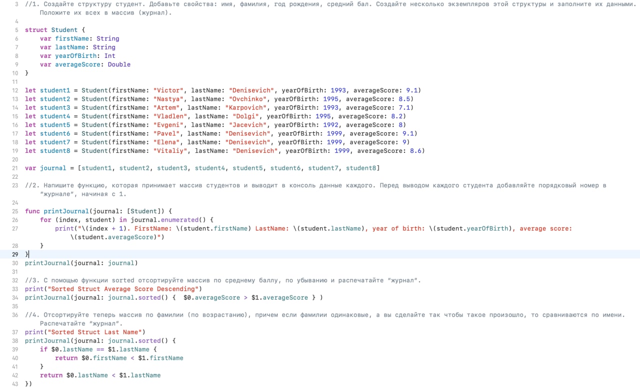Click the "Vitaliy" string literal
Viewport: 640px width, 388px height.
(x=171, y=151)
